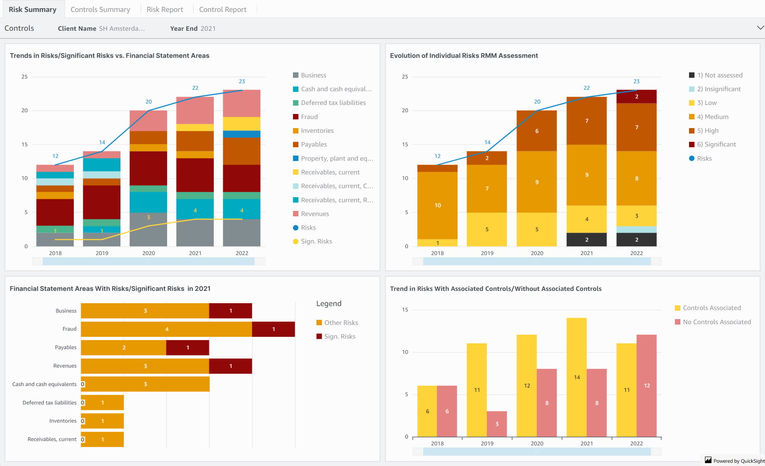Expand the controls bar chevron
The height and width of the screenshot is (466, 765).
760,28
